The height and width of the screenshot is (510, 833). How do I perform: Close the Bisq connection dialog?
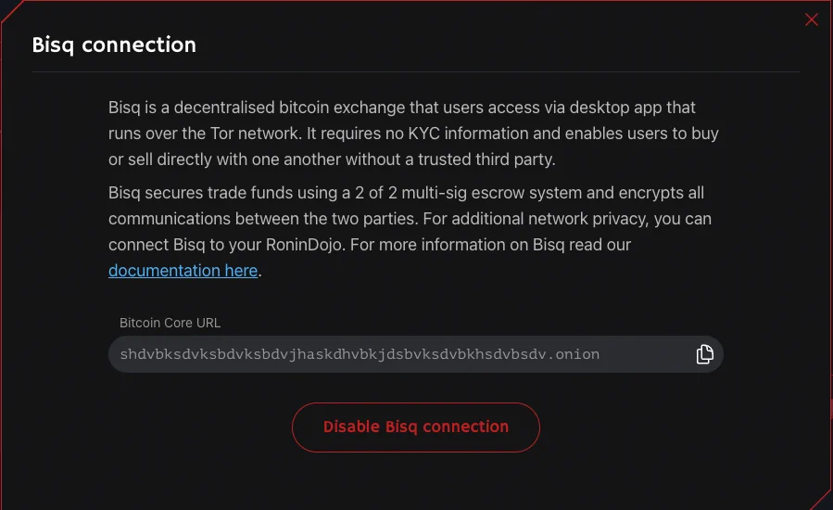pos(812,19)
